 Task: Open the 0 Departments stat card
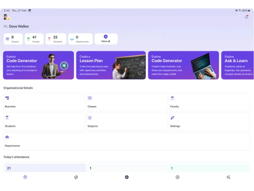[80, 39]
